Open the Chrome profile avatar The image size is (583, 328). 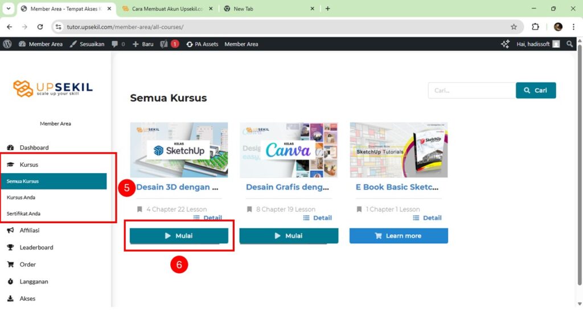pos(558,27)
